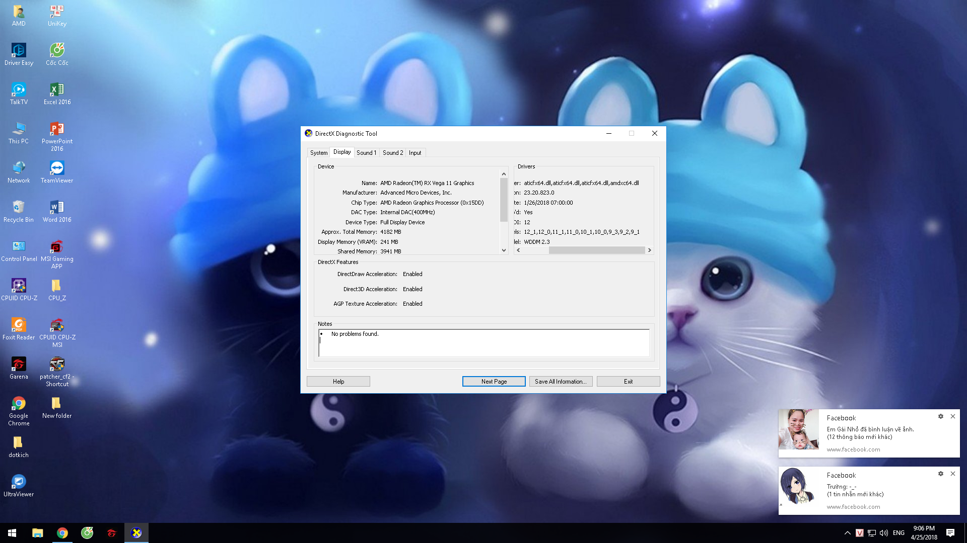Open File Explorer from taskbar

38,533
